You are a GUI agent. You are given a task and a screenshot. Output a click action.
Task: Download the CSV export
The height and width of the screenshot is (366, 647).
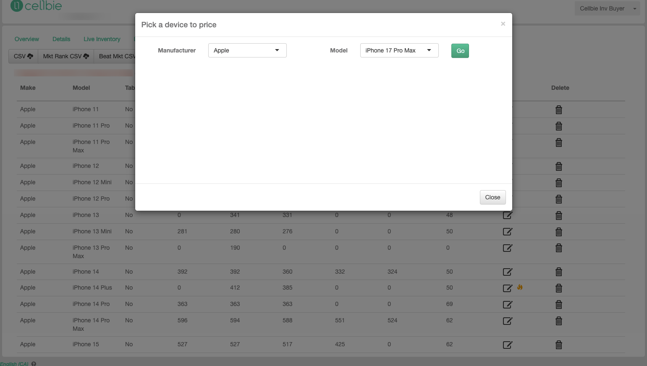click(23, 56)
